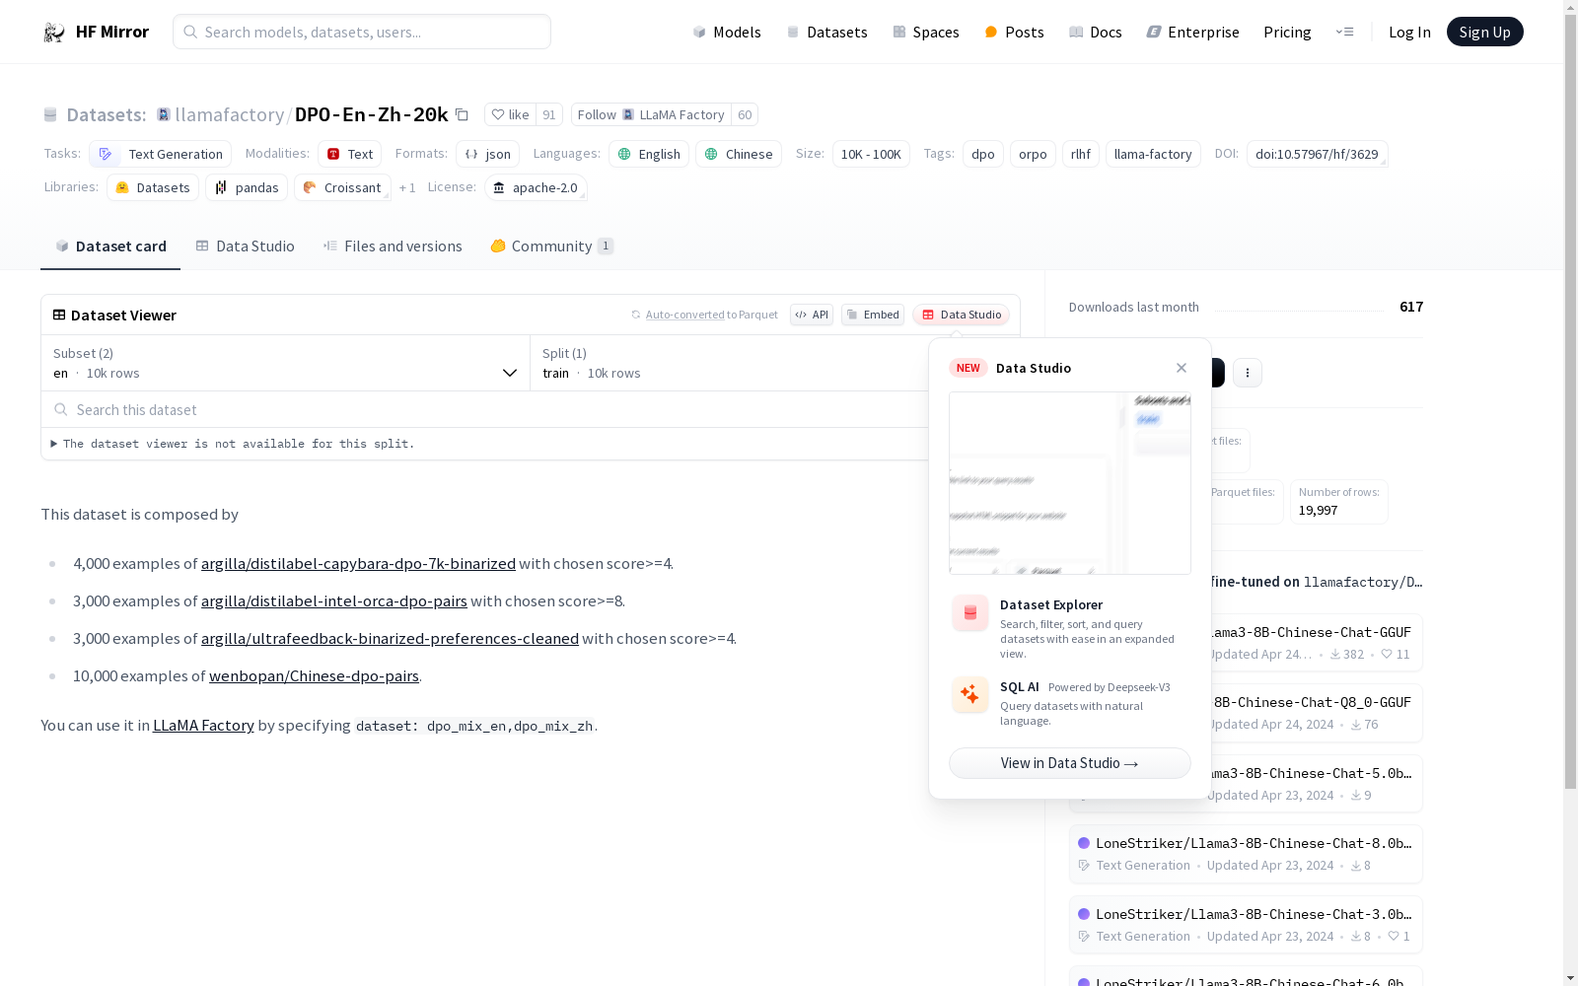The image size is (1578, 986).
Task: Go to Models in the top navigation
Action: tap(727, 32)
